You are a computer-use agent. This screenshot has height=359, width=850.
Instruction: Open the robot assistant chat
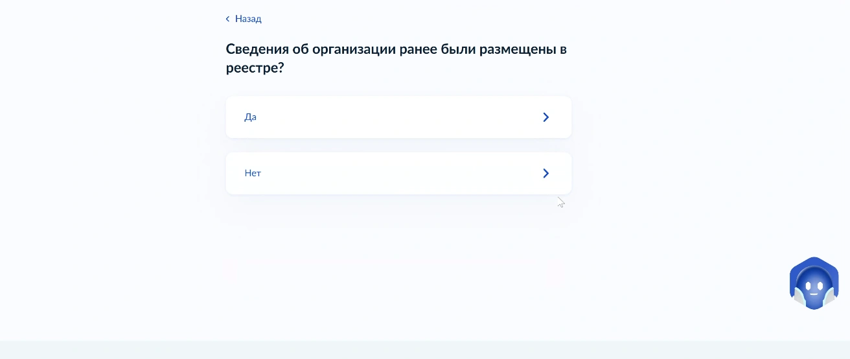tap(814, 283)
